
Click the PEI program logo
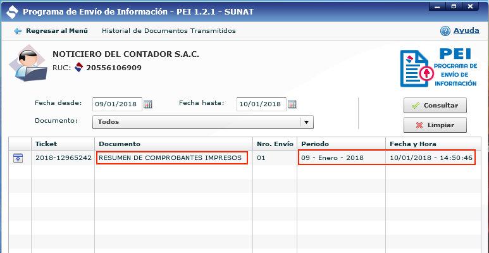tap(439, 68)
